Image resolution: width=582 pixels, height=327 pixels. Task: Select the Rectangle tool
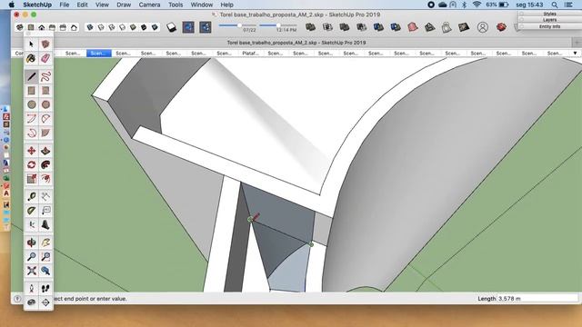point(32,91)
